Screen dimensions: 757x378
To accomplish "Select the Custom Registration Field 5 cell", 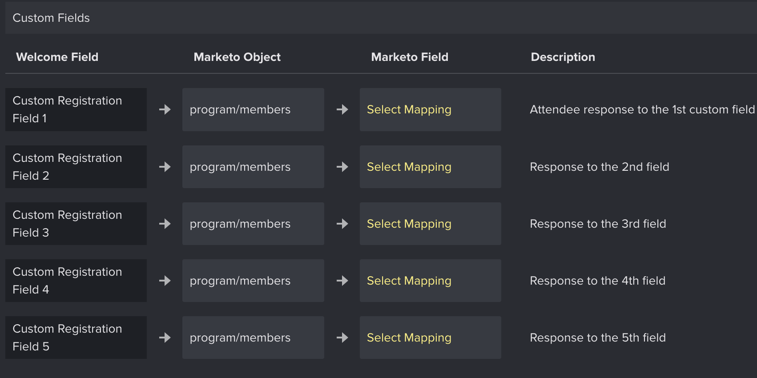I will click(x=76, y=338).
